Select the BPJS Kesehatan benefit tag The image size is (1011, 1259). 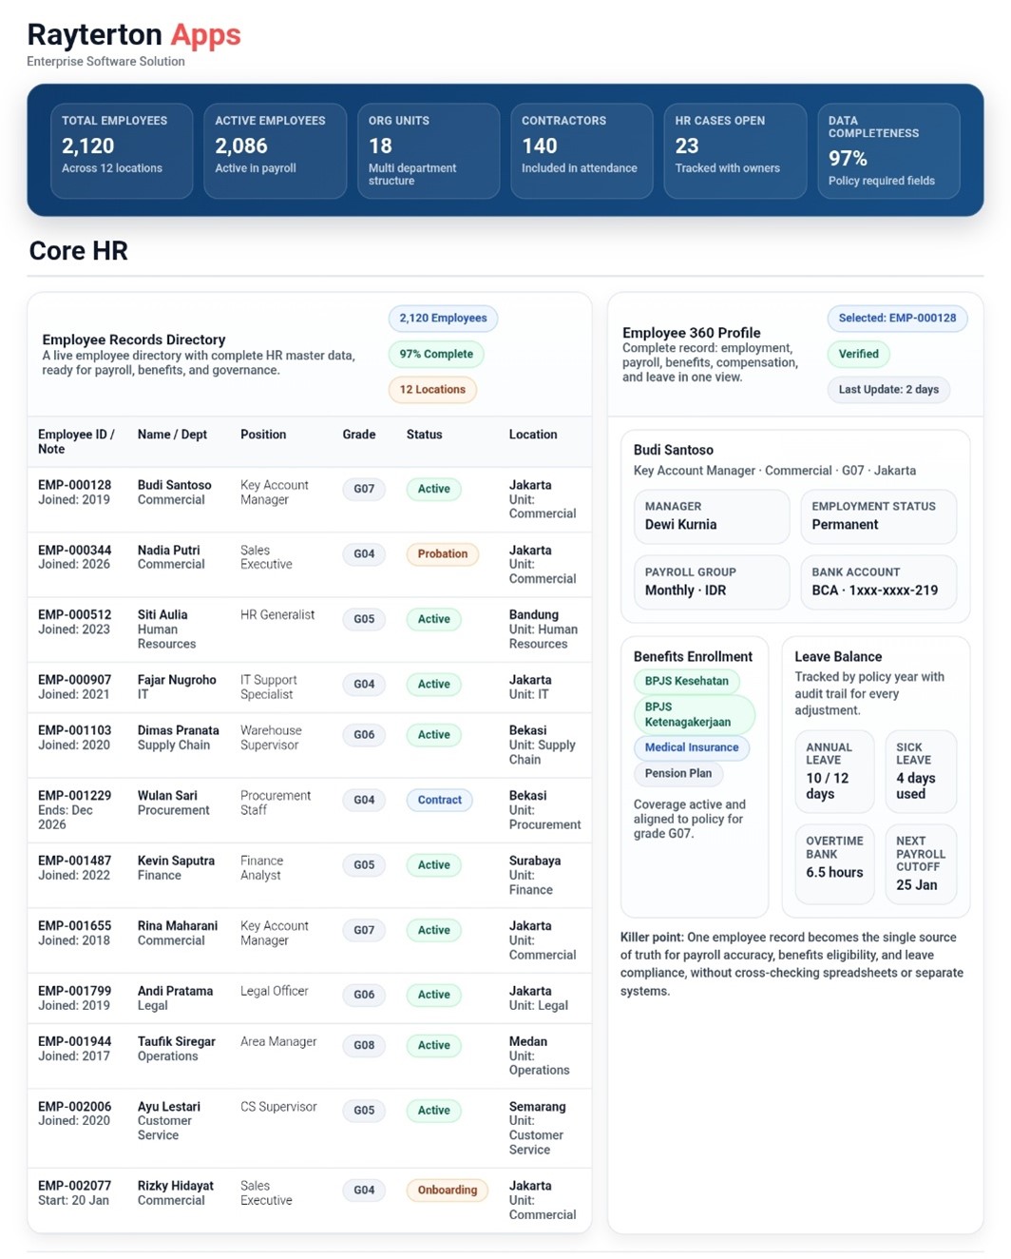pos(686,681)
